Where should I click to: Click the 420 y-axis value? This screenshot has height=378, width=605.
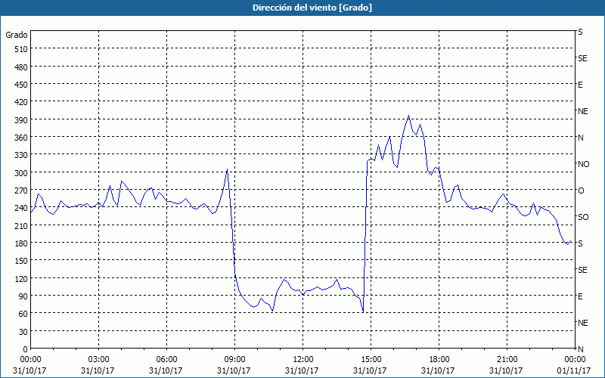pos(21,102)
